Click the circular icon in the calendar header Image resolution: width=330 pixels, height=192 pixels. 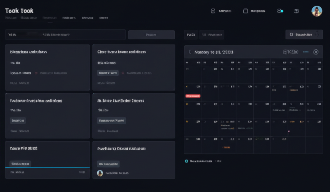tap(316, 52)
